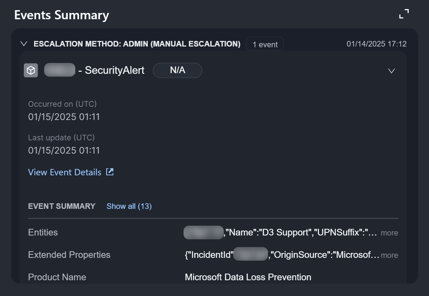Expand the Events Summary panel to fullscreen
This screenshot has height=296, width=429.
coord(404,14)
